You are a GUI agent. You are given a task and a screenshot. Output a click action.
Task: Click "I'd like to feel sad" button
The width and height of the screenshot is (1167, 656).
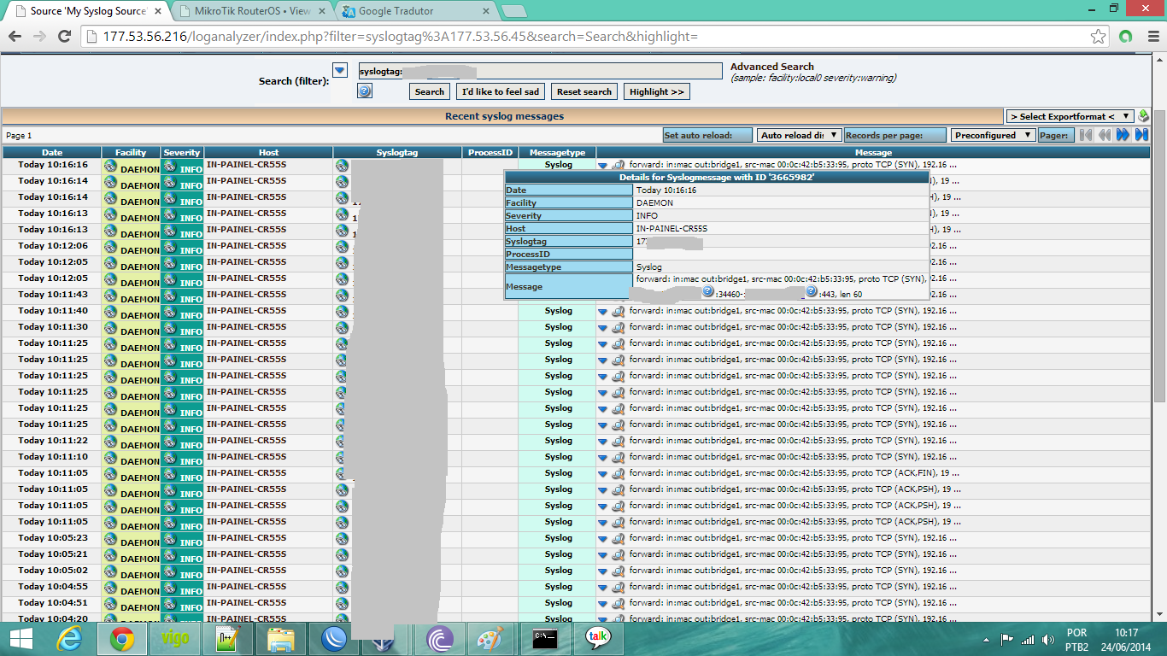[x=501, y=91]
